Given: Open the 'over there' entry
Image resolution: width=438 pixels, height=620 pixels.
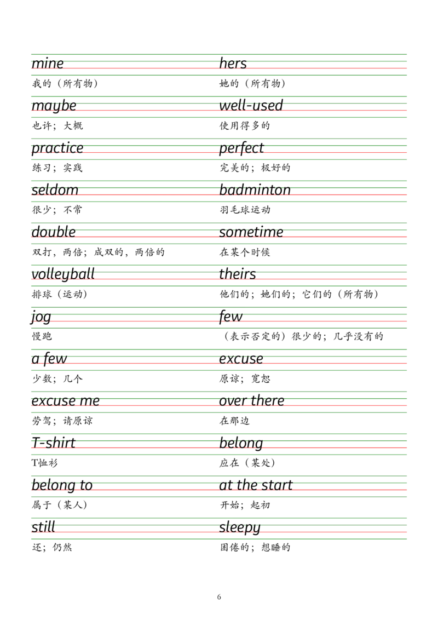Looking at the screenshot, I should 253,400.
